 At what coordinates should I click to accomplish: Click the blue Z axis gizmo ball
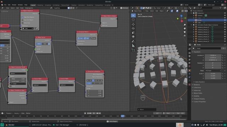click(x=181, y=16)
